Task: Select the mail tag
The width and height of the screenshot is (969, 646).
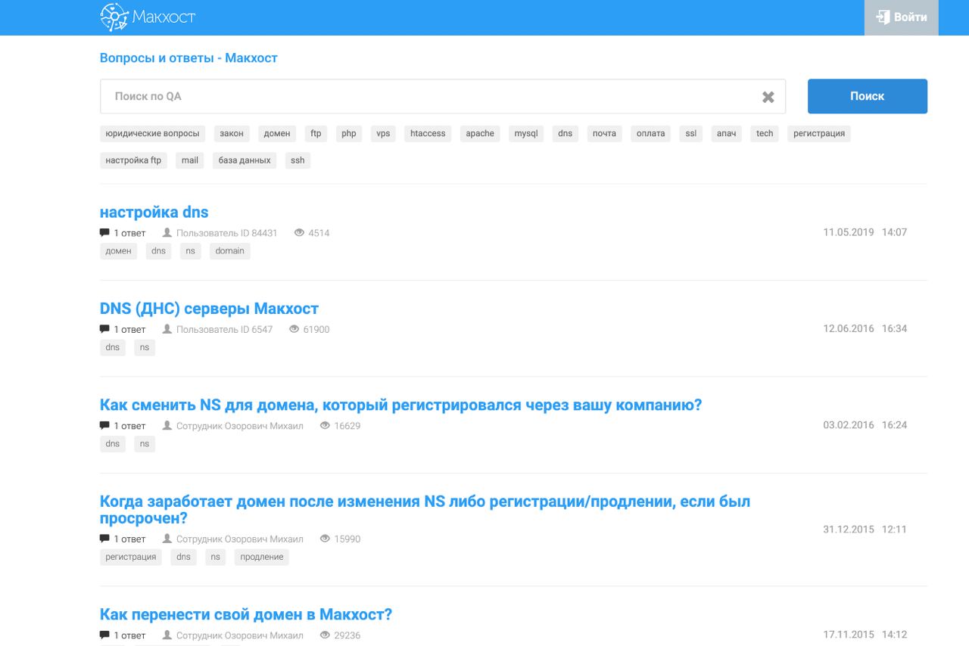Action: tap(190, 160)
